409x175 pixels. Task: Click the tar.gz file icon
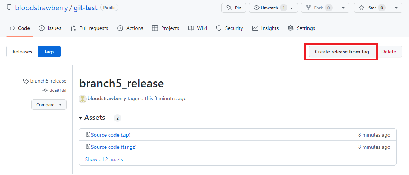coord(88,147)
